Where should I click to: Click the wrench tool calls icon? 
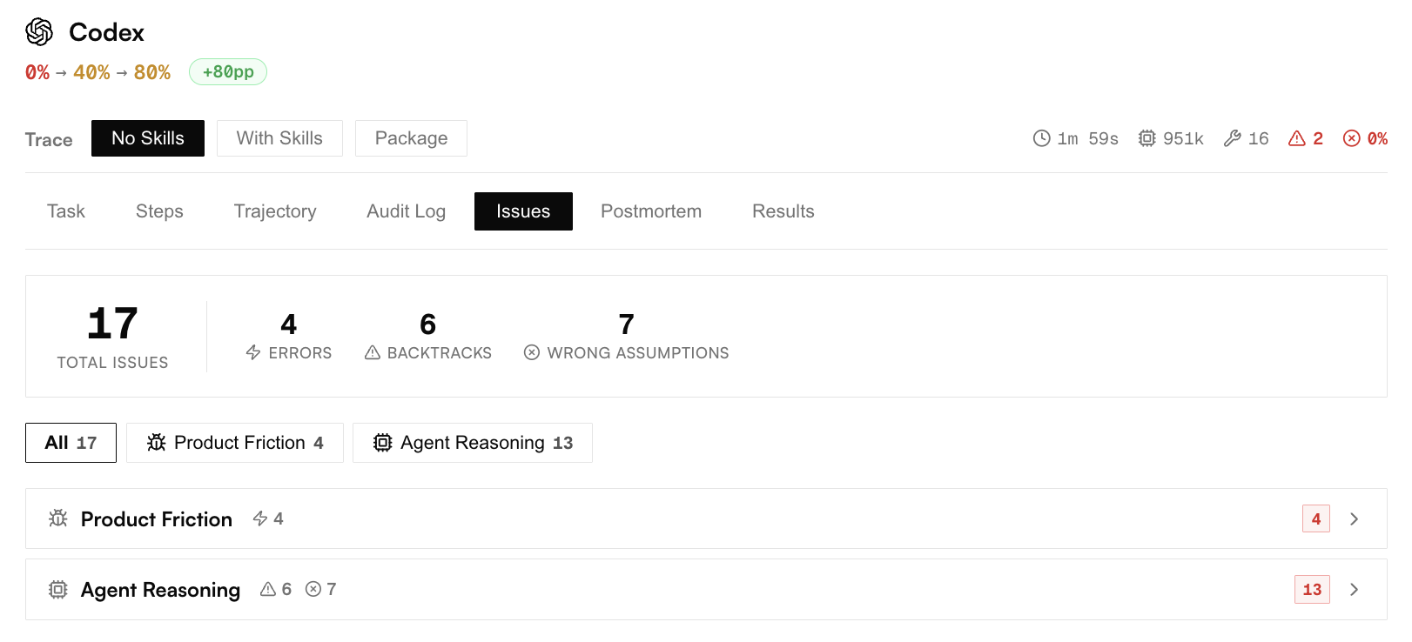[x=1232, y=138]
